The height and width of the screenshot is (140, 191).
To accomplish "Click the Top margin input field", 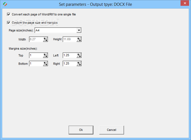I will (36, 55).
